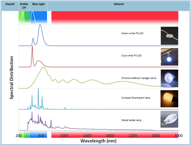Click the "Wavelength (nm)" axis title
This screenshot has width=191, height=145.
98,141
